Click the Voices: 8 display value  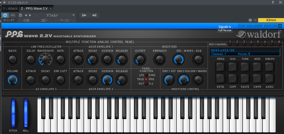[x=244, y=54]
